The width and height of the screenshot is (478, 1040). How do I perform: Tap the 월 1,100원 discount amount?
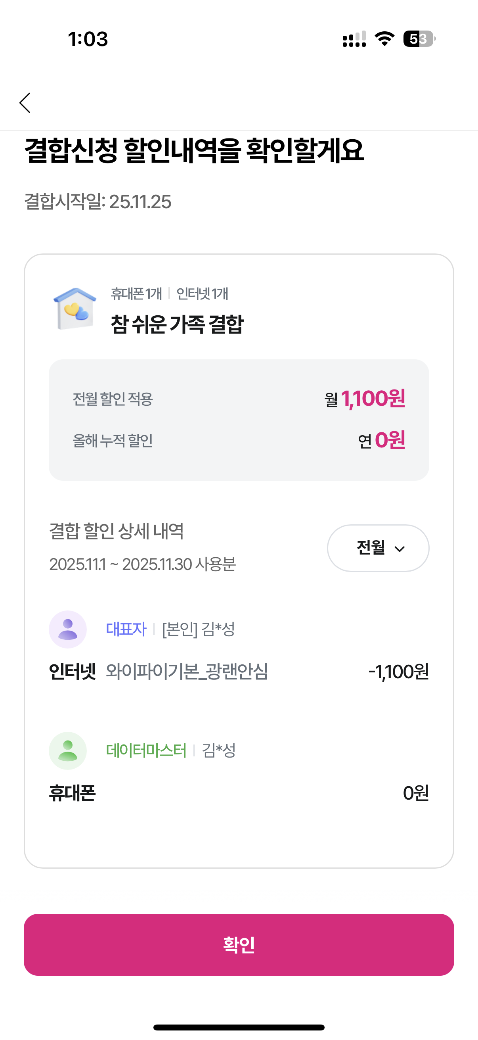click(x=365, y=399)
